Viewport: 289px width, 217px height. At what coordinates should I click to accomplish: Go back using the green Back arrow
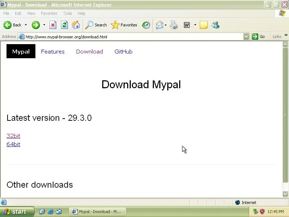pyautogui.click(x=12, y=25)
